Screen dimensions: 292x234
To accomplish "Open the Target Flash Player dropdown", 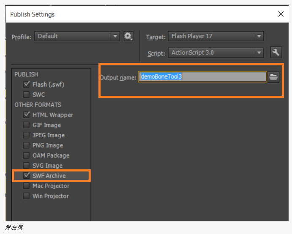I will (216, 36).
